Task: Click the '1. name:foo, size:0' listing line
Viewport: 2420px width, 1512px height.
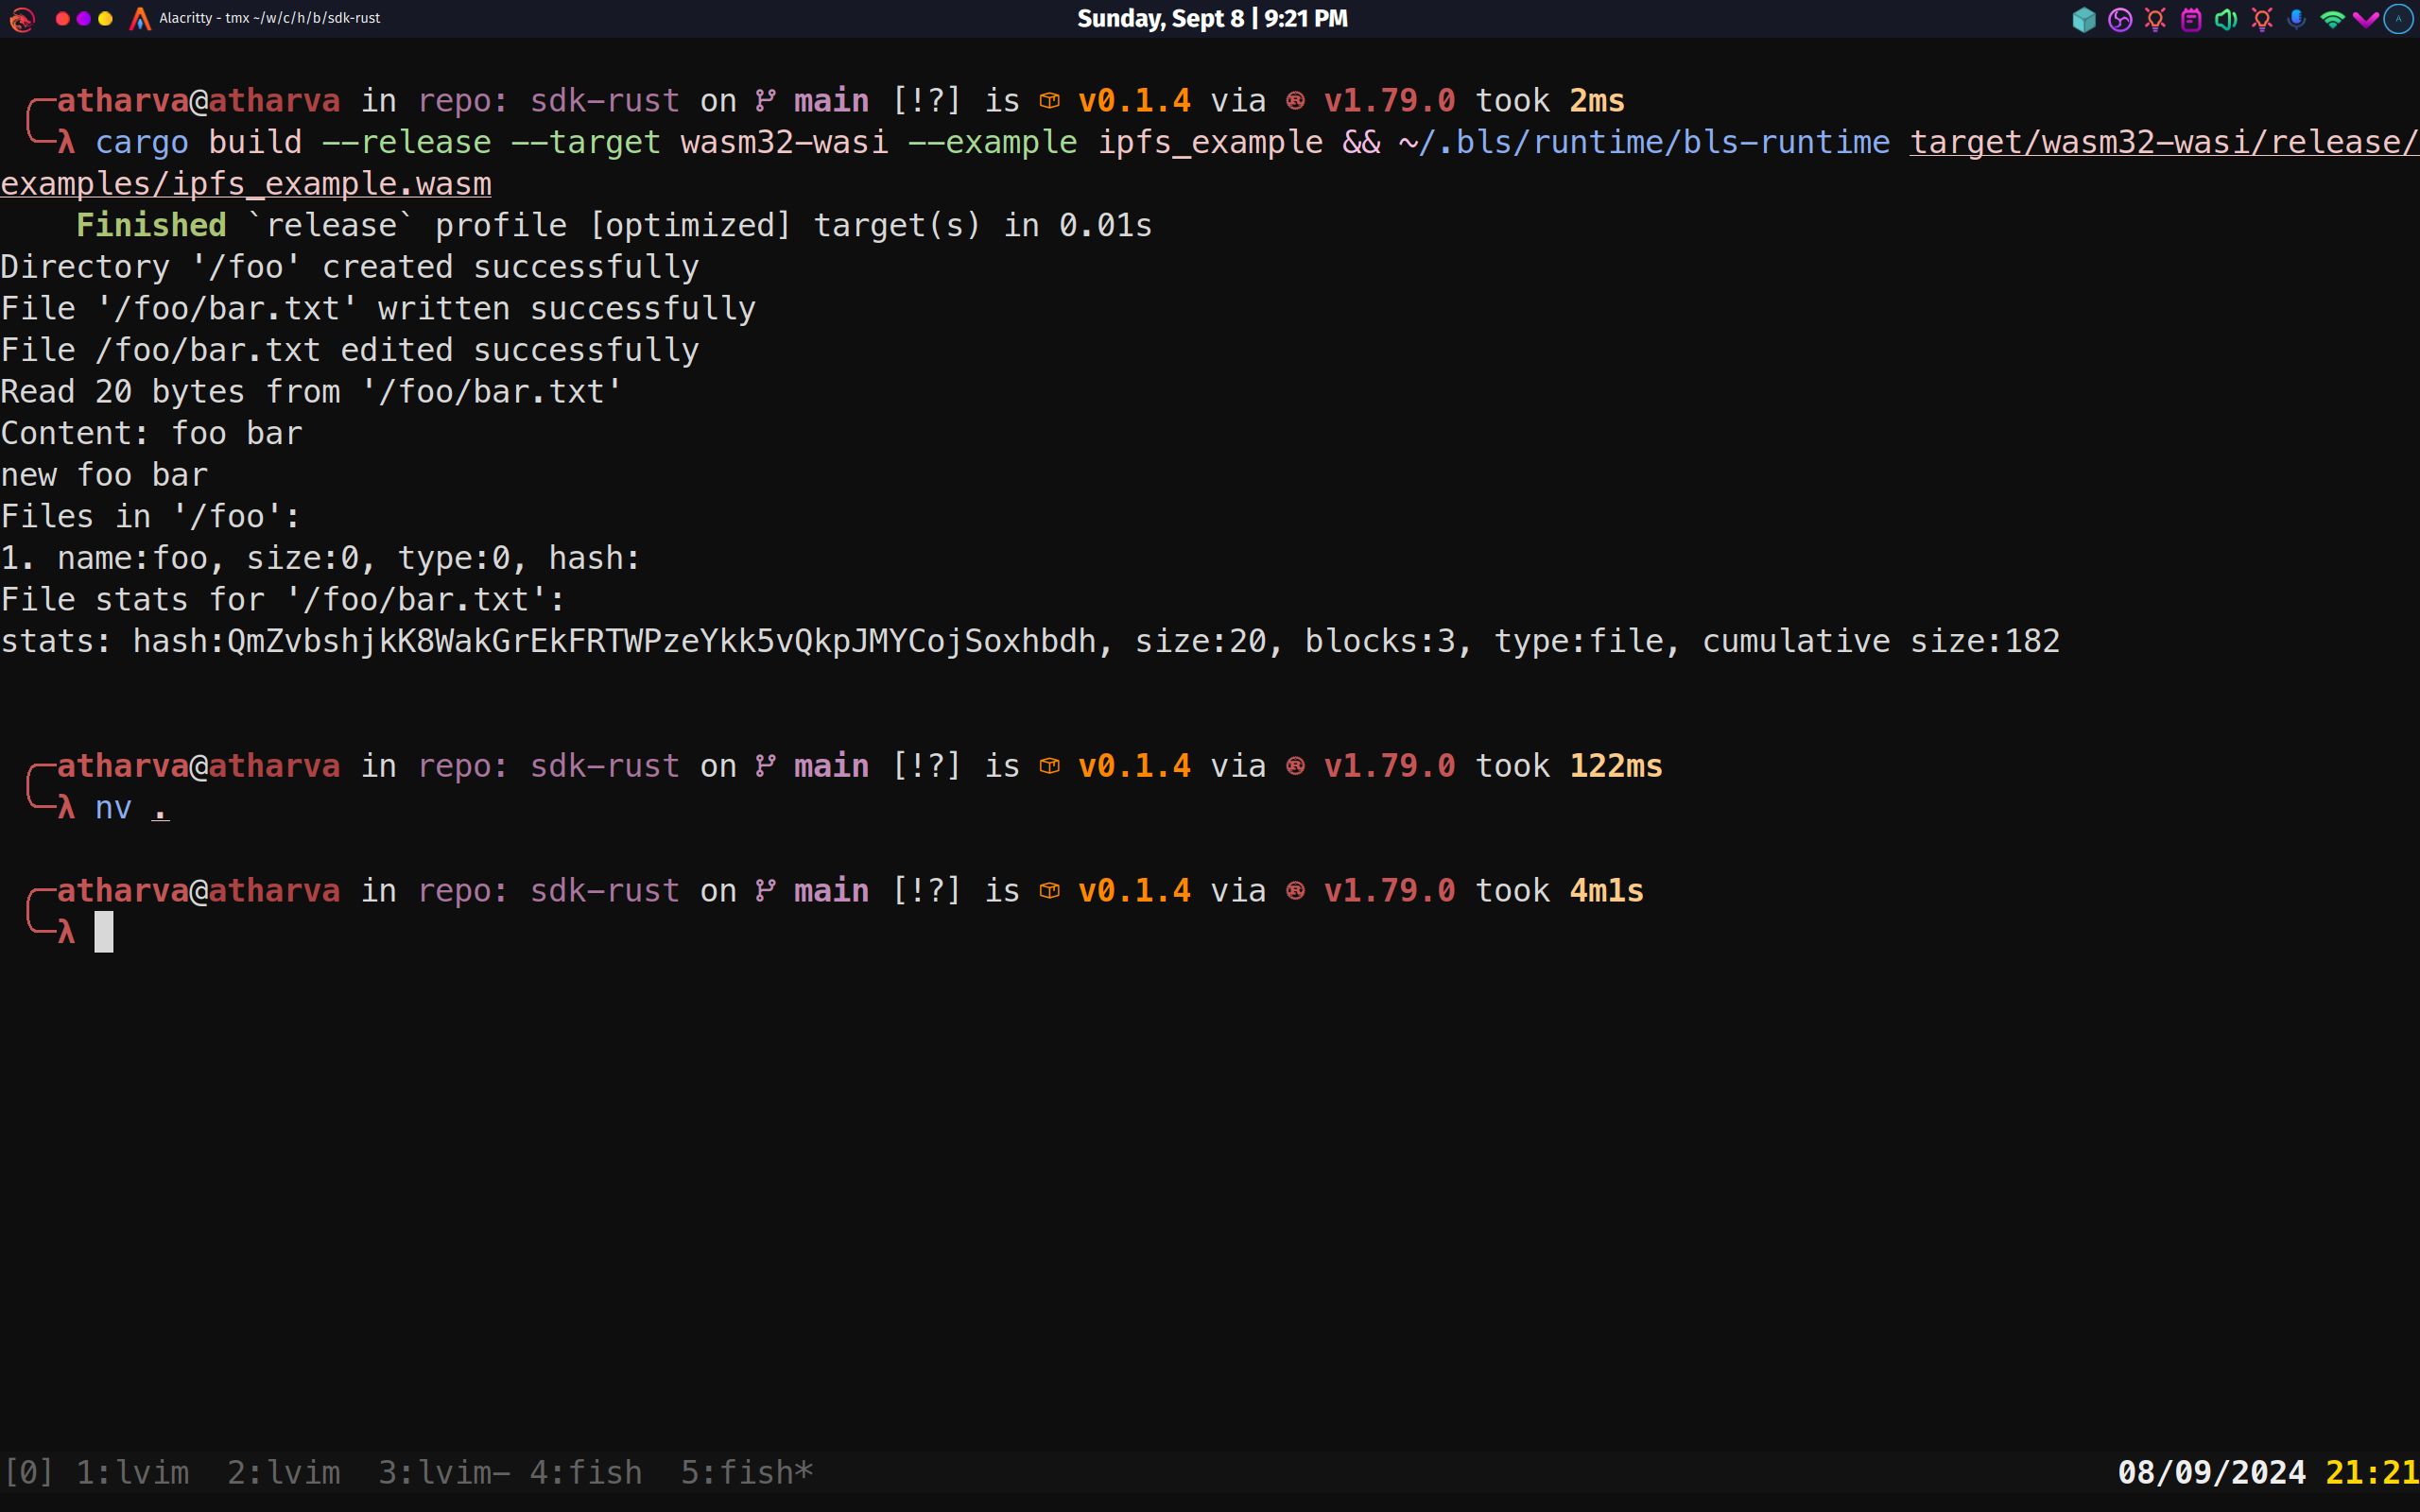Action: pos(321,558)
